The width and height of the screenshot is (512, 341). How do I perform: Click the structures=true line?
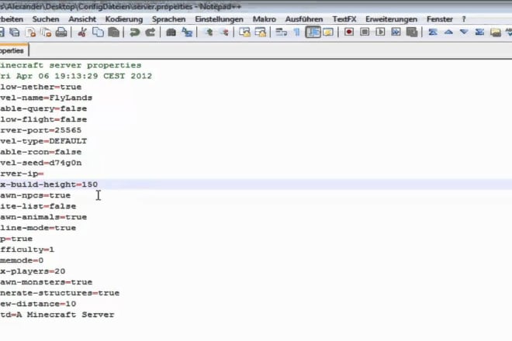(60, 293)
